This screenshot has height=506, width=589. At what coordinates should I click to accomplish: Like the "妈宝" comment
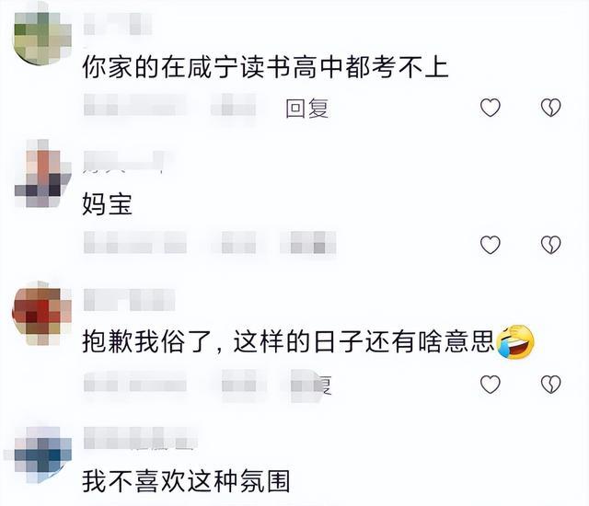(x=491, y=245)
